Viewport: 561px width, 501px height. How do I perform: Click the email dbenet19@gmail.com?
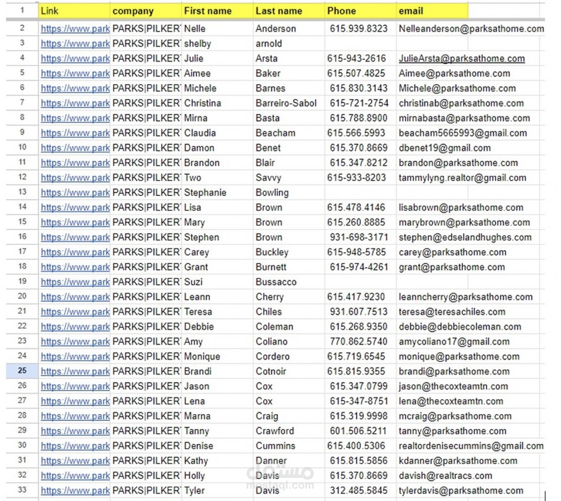(445, 148)
